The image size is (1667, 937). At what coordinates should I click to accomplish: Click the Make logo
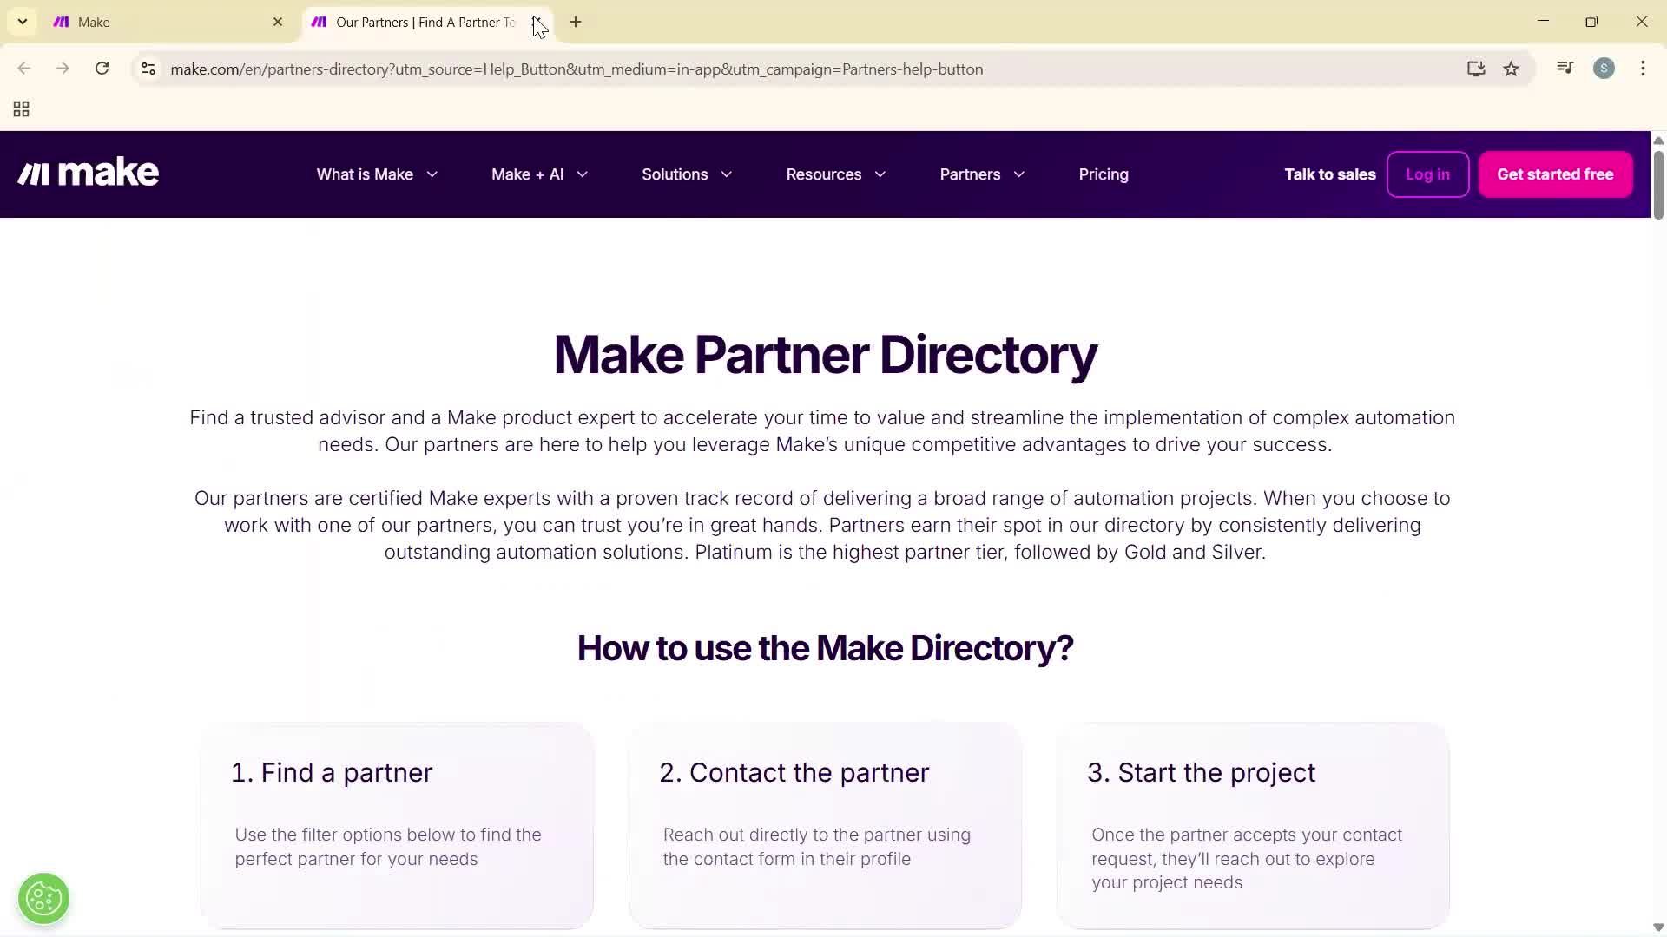click(x=87, y=172)
